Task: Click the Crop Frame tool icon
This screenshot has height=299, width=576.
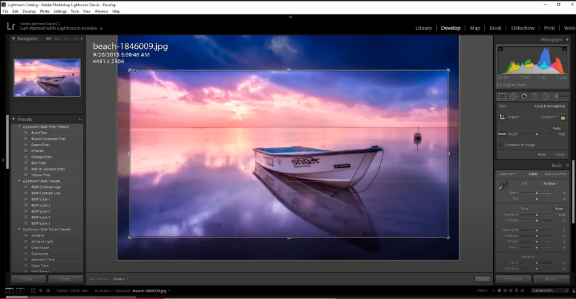Action: 503,117
